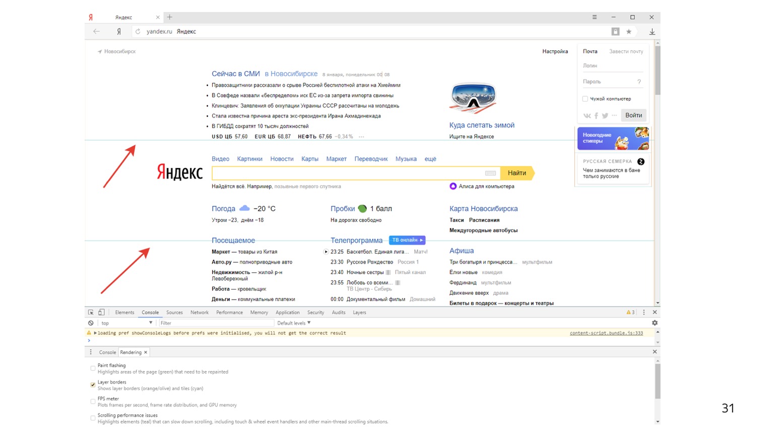The height and width of the screenshot is (435, 774).
Task: Click the Войти login button
Action: pyautogui.click(x=633, y=115)
